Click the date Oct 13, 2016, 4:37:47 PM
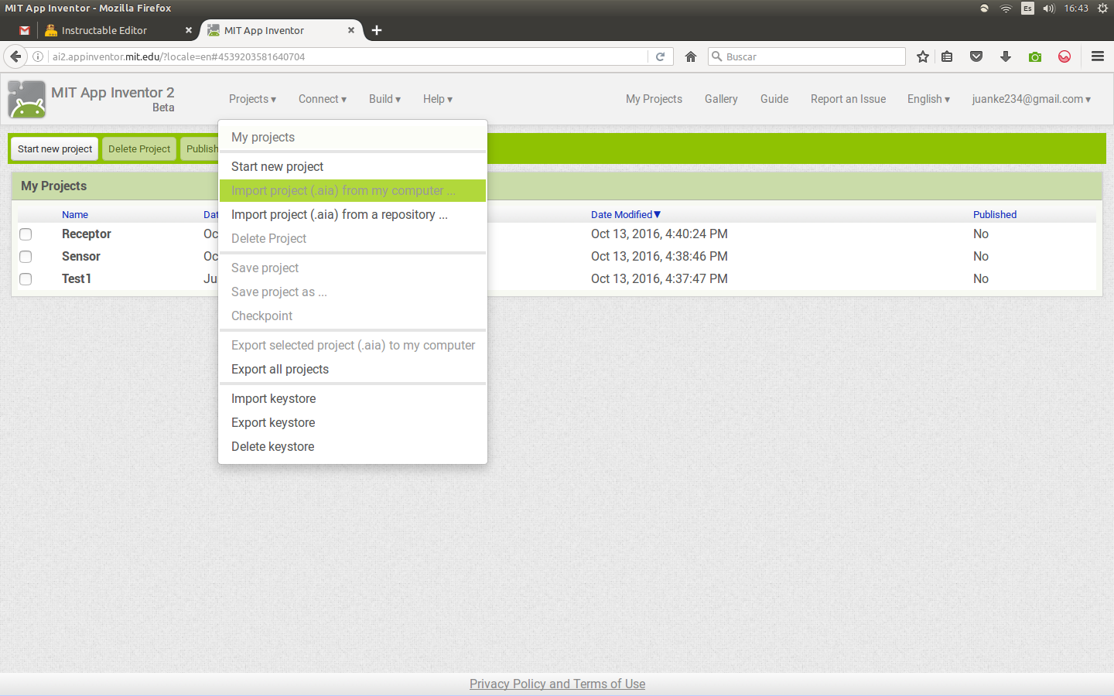Image resolution: width=1114 pixels, height=696 pixels. (659, 278)
